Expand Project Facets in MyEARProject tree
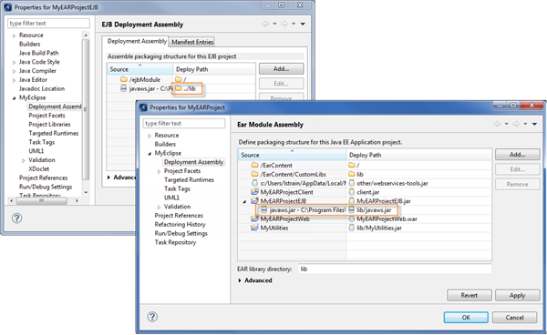The height and width of the screenshot is (335, 547). 159,171
